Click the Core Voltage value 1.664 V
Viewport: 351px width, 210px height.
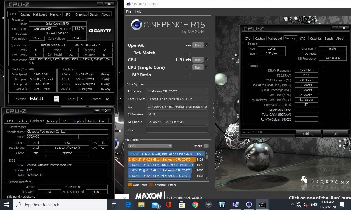77,39
